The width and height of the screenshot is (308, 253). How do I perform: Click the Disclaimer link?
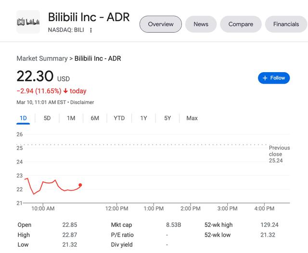pos(83,102)
